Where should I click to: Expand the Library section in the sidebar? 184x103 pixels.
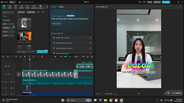point(8,35)
